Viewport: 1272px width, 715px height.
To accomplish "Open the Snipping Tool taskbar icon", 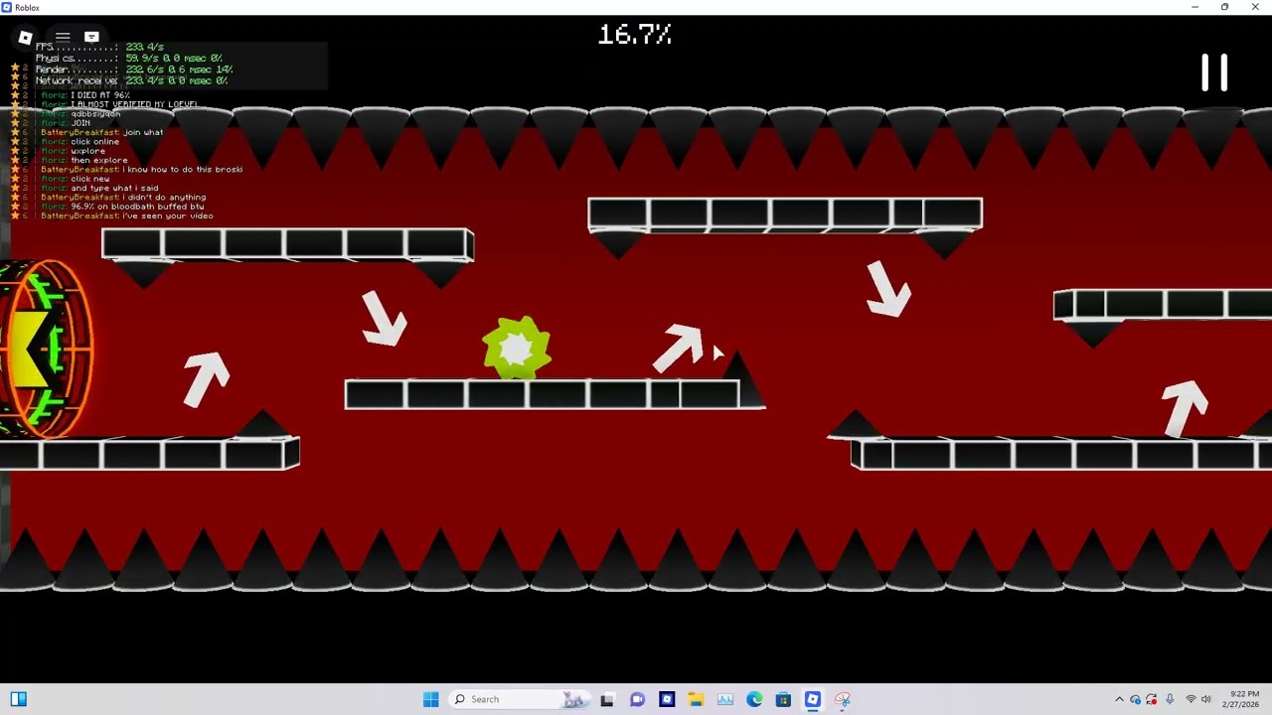I will pos(843,699).
